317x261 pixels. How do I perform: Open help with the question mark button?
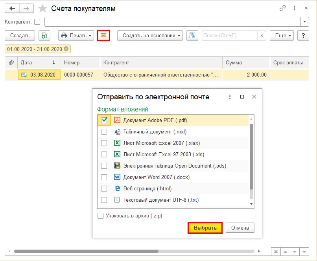click(x=303, y=35)
